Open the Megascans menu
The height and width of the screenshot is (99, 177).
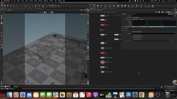click(x=46, y=1)
